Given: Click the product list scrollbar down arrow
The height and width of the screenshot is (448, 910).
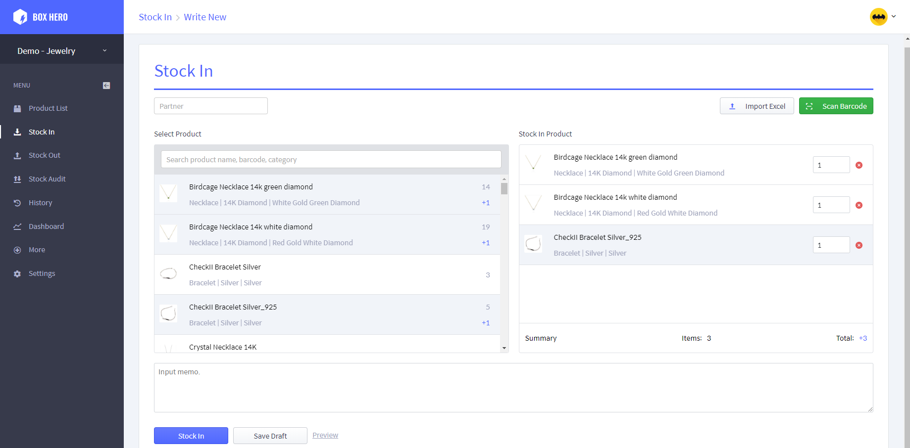Looking at the screenshot, I should point(504,348).
